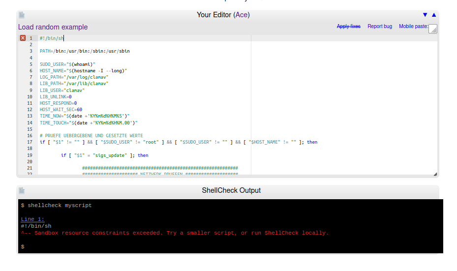Open the Ace editor link
The height and width of the screenshot is (271, 457).
pyautogui.click(x=242, y=15)
